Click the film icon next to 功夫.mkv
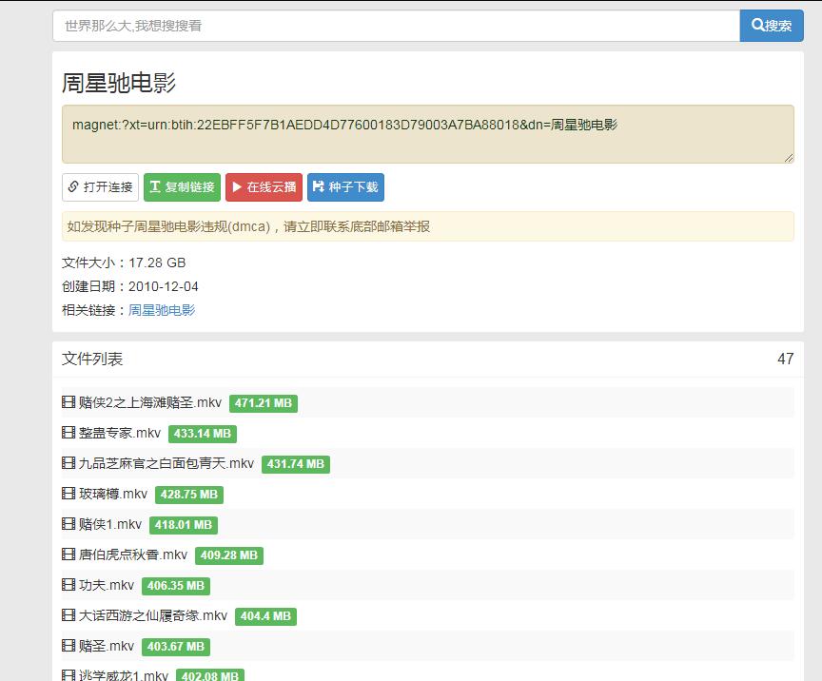 coord(68,586)
